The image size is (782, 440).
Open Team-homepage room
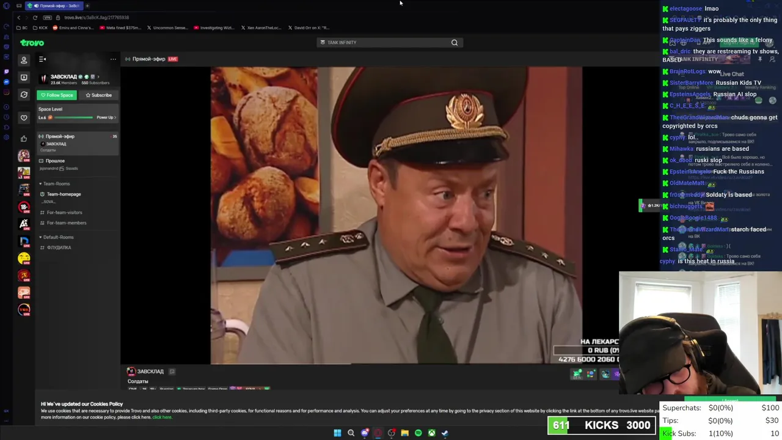pyautogui.click(x=64, y=194)
